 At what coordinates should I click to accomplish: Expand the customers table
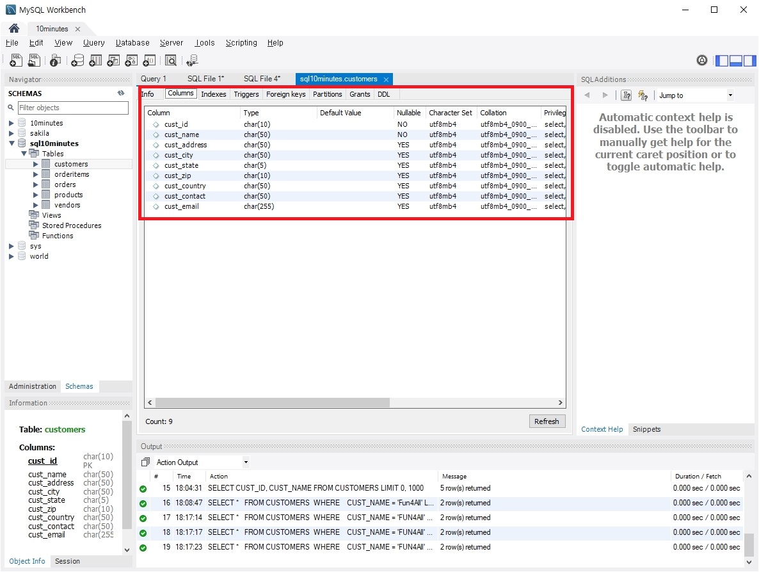tap(35, 164)
